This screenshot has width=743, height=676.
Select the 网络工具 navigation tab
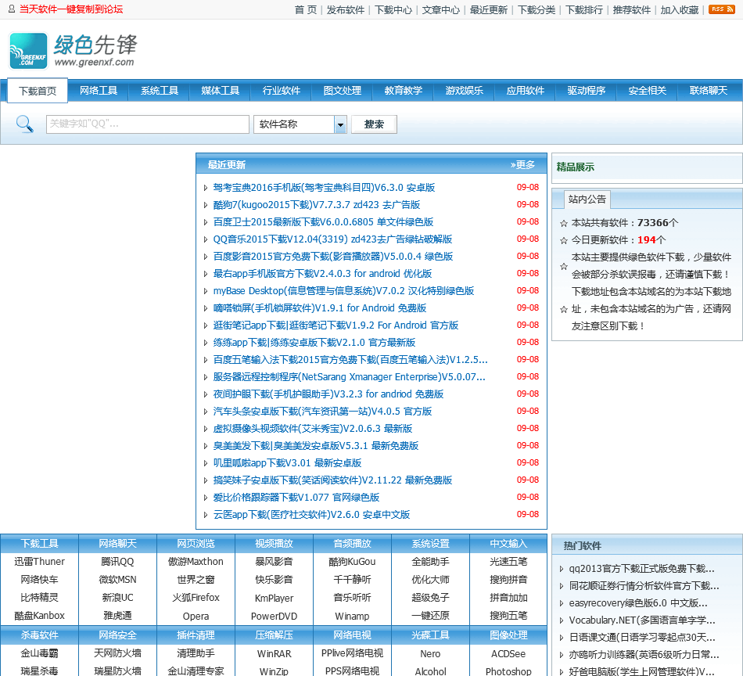point(98,91)
